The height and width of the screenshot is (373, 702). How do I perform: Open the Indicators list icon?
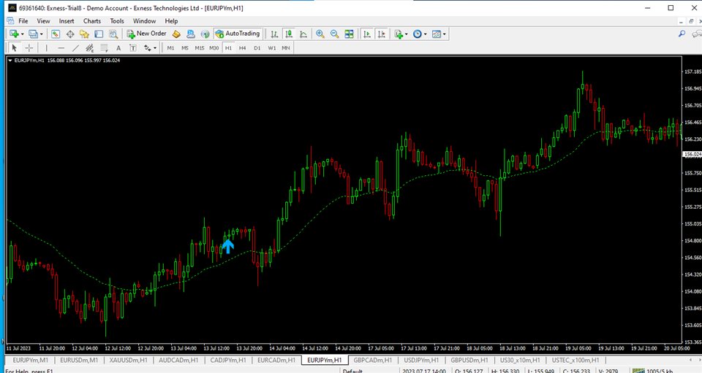point(399,34)
